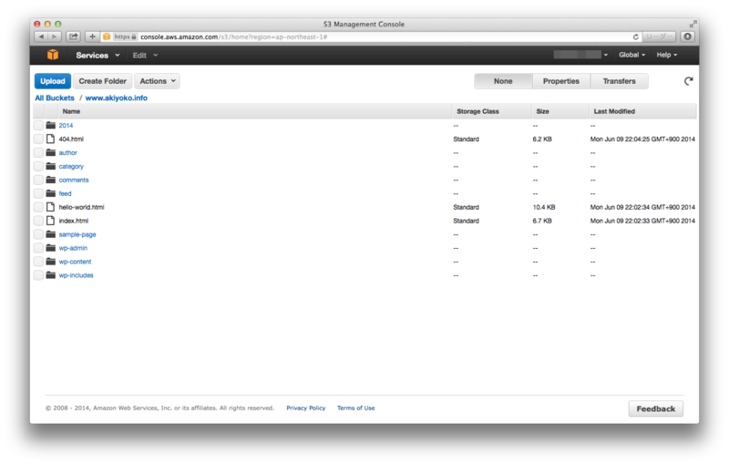This screenshot has width=729, height=465.
Task: Click folder icon for 2014
Action: [51, 125]
